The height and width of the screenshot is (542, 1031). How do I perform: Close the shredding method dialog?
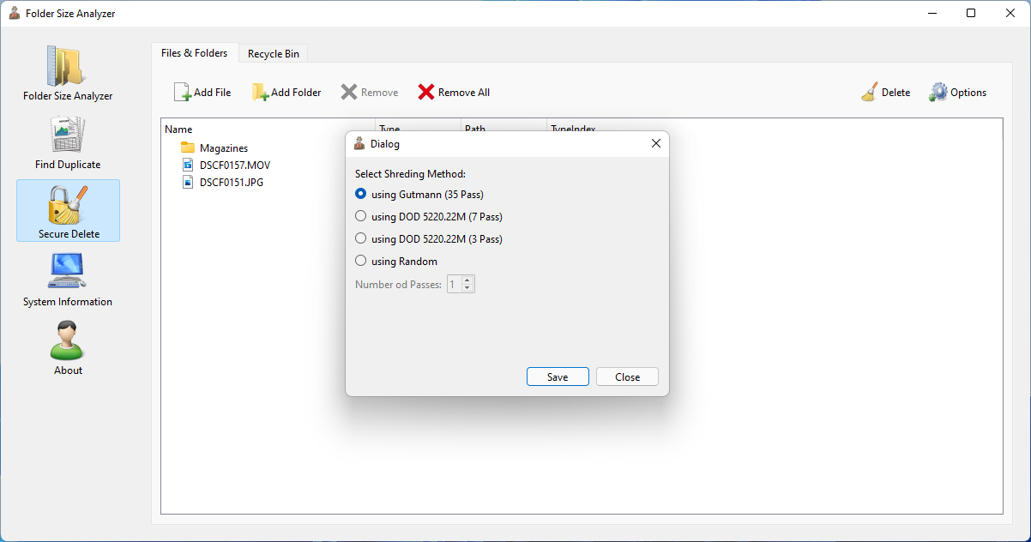[x=627, y=376]
